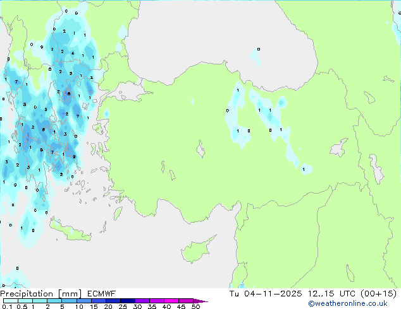The image size is (401, 309).
Task: Click Crete island on the map
Action: click(x=70, y=231)
